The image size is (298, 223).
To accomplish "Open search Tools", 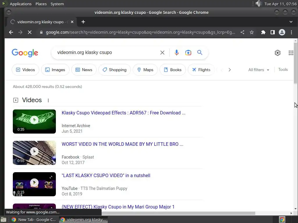I will click(x=283, y=70).
